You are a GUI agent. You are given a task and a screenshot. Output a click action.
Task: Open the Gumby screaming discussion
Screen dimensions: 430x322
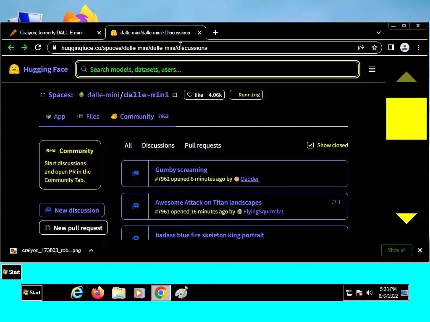pyautogui.click(x=181, y=170)
